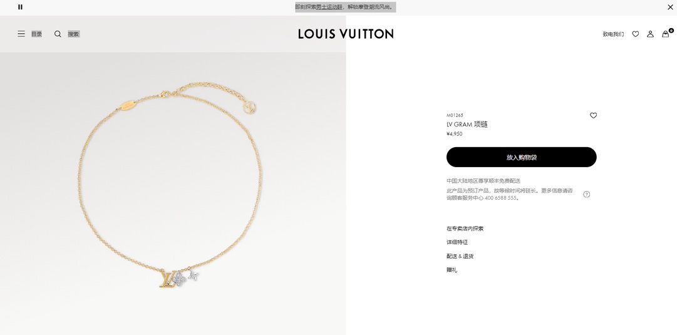Click the LV GRAM necklace product image
This screenshot has width=677, height=335.
click(x=170, y=185)
